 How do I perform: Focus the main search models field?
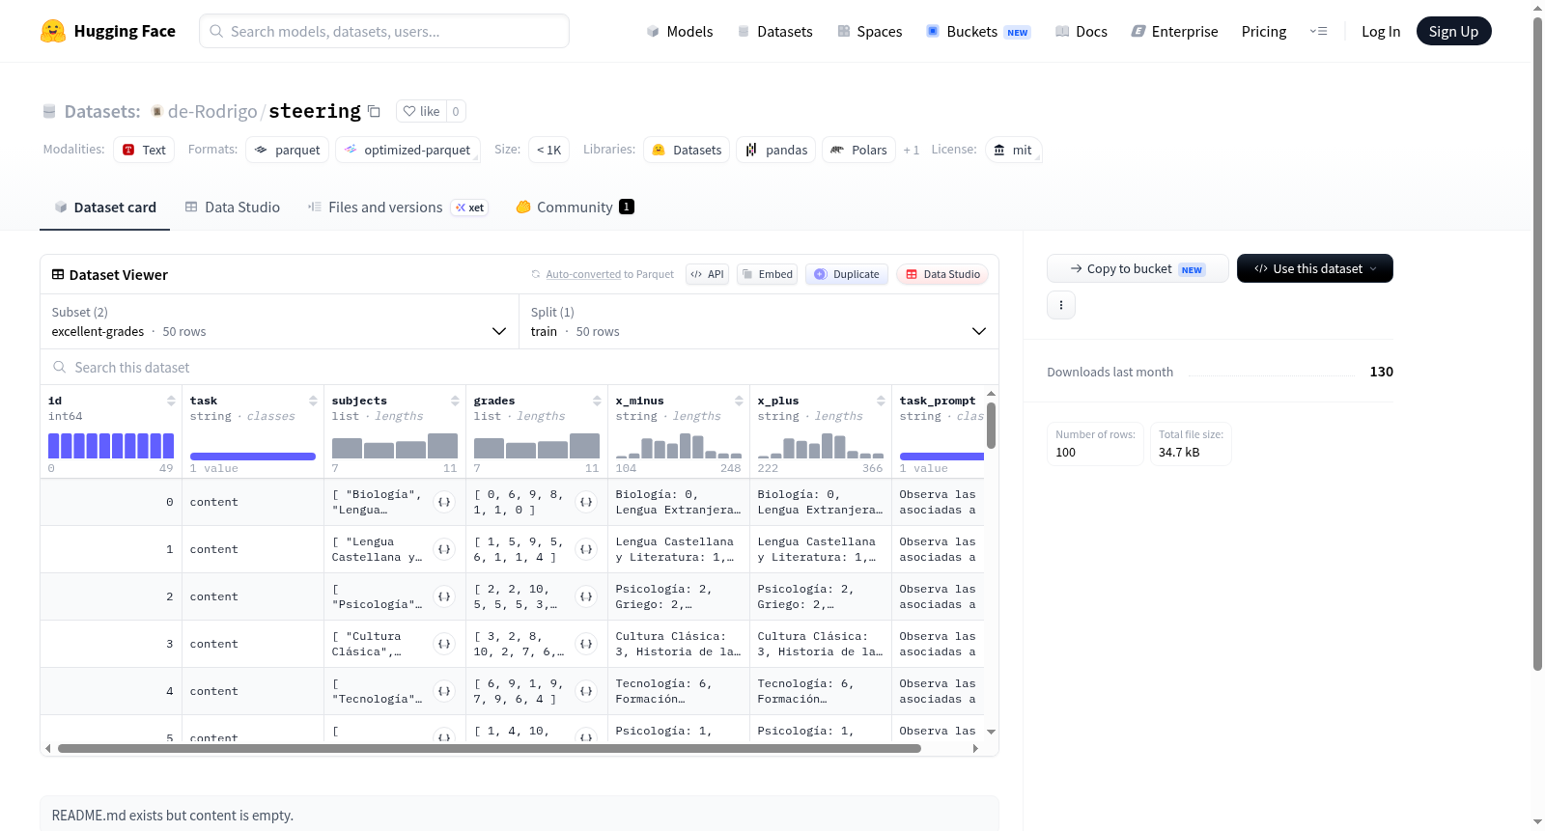(x=384, y=31)
